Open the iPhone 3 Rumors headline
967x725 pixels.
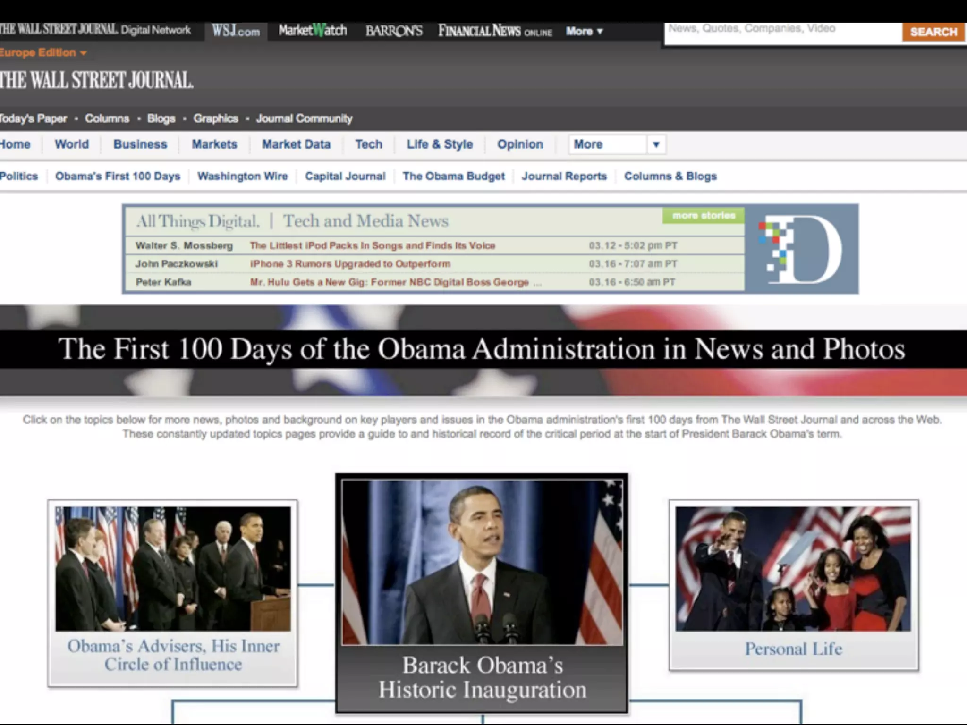click(350, 264)
